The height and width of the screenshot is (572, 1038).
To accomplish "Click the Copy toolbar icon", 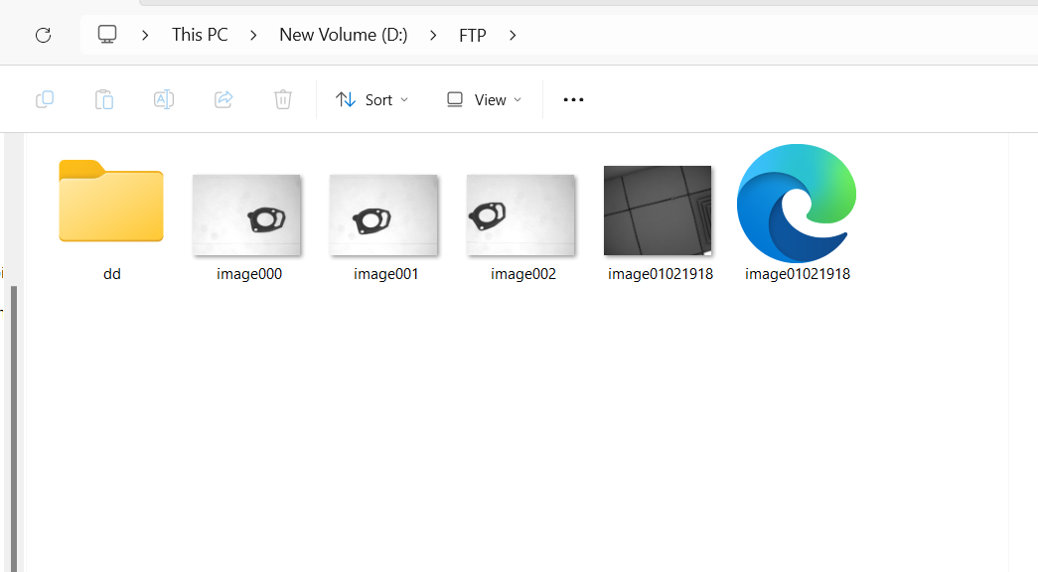I will [x=45, y=100].
